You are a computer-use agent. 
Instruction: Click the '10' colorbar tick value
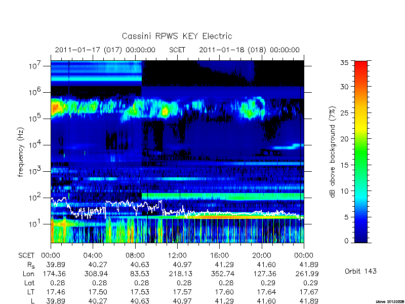pos(345,191)
